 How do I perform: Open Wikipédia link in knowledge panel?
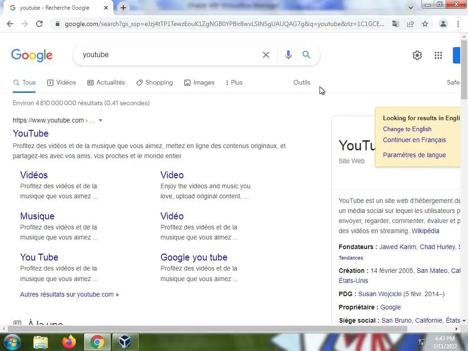[425, 231]
